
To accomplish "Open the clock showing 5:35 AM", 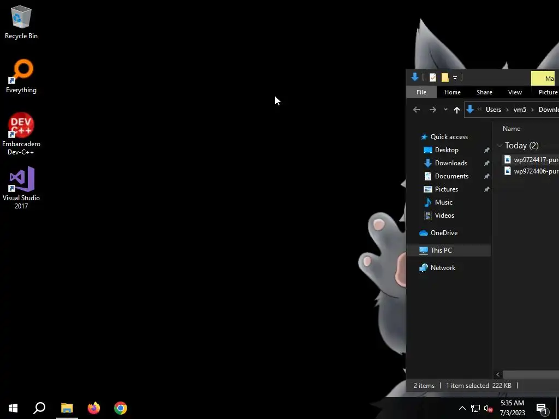I will click(512, 408).
